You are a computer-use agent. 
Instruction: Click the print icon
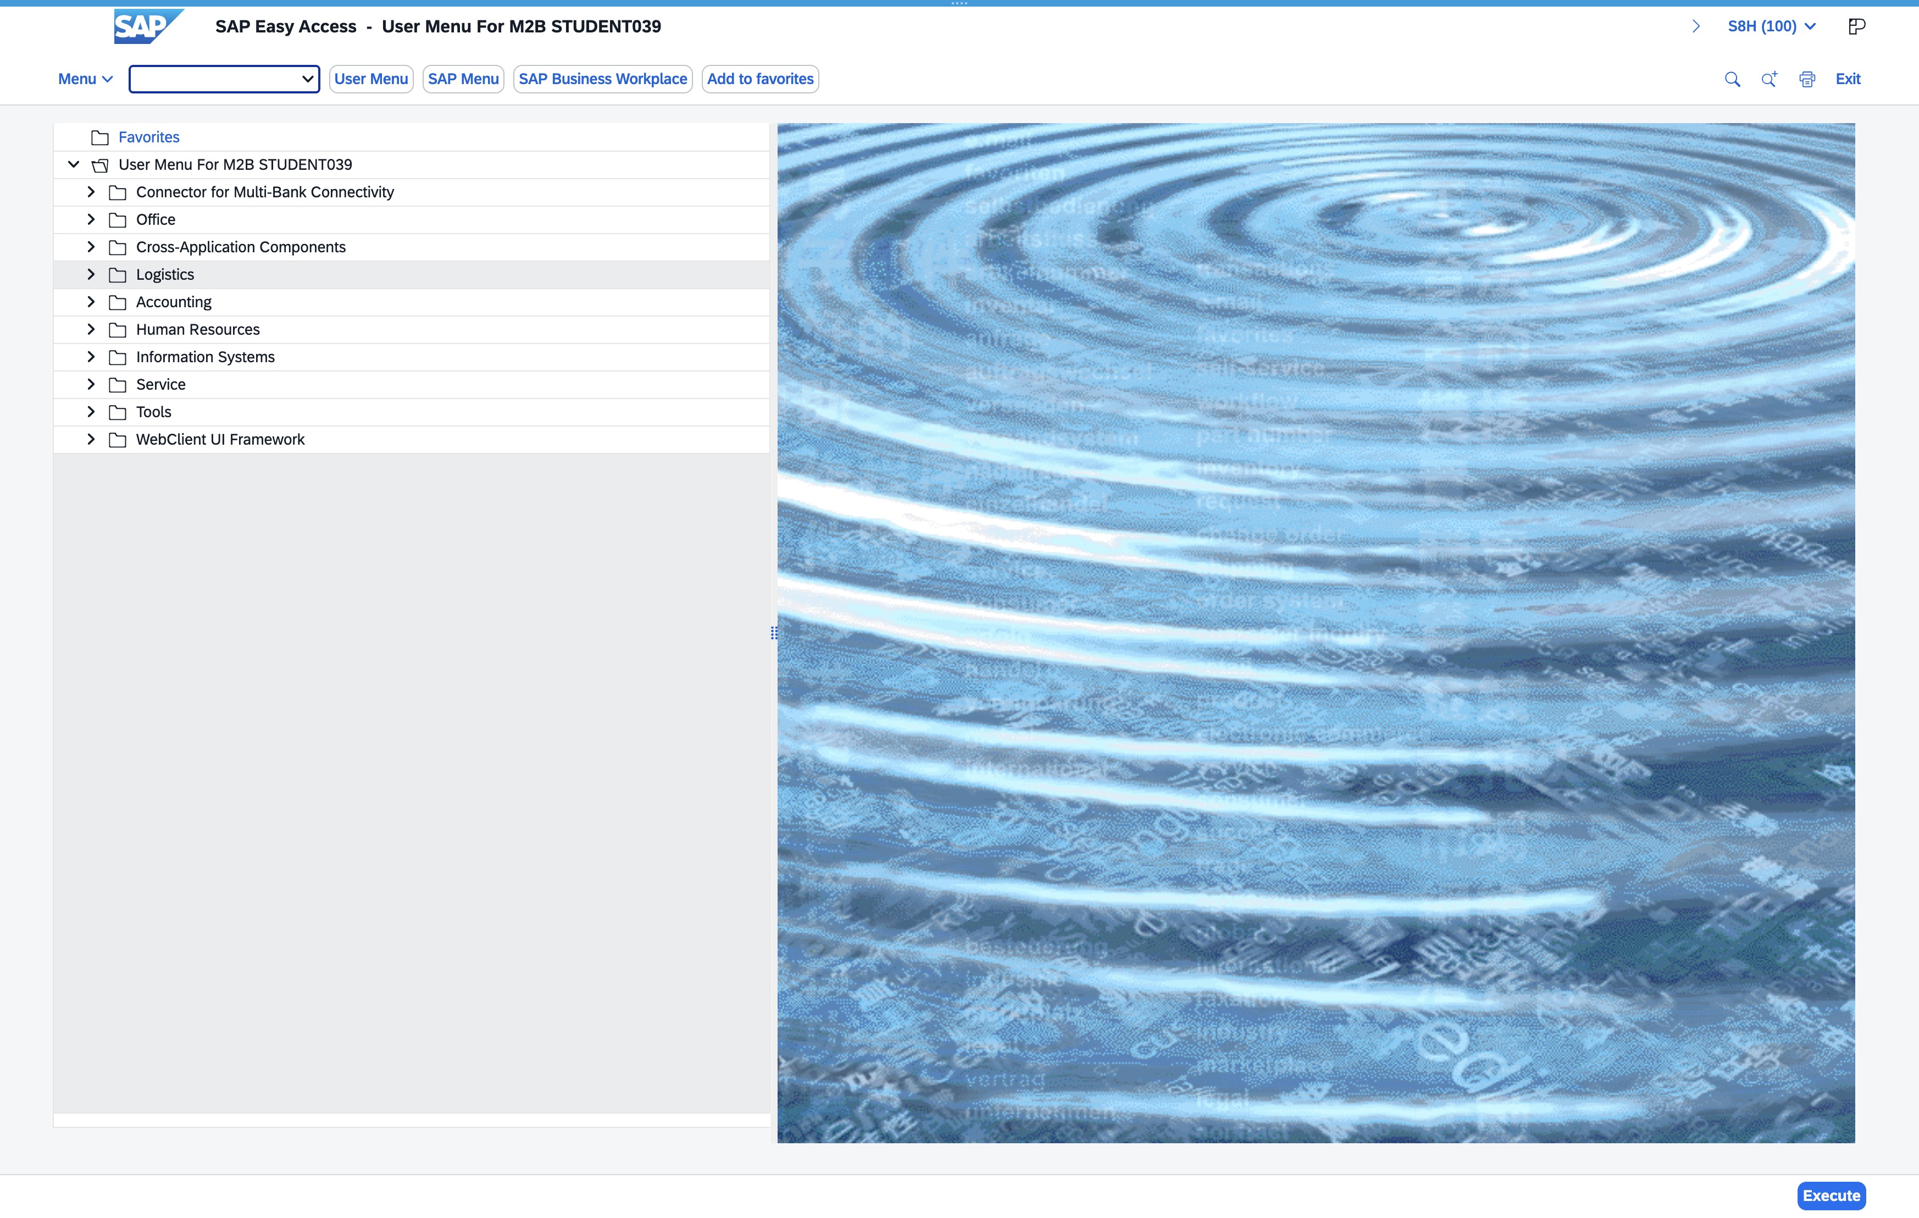coord(1807,79)
